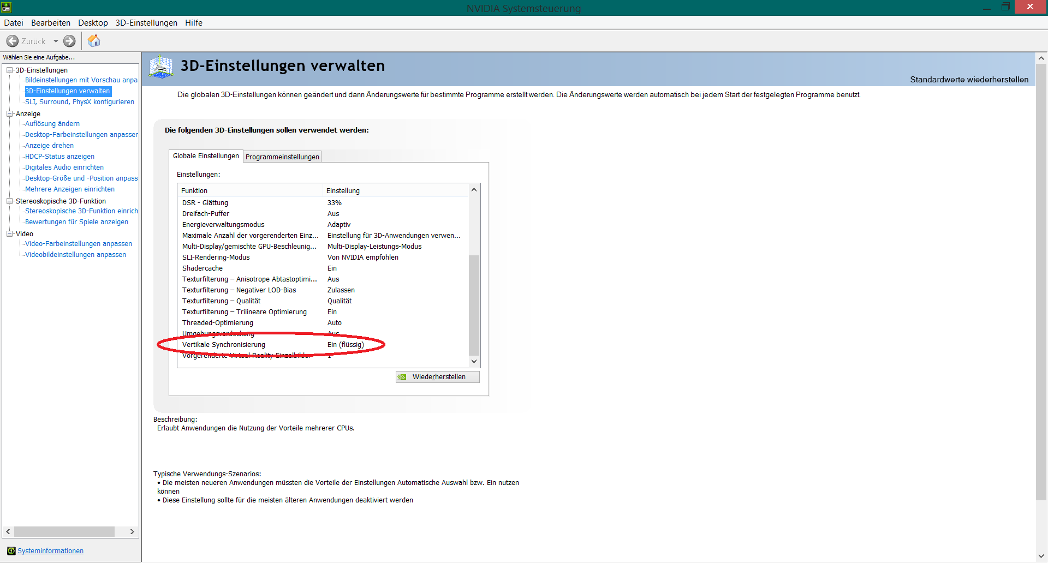Select the Vertikale Synchronisierung setting row

tap(224, 345)
